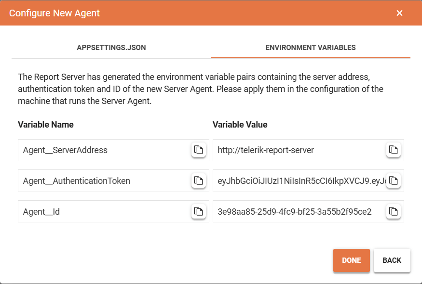Image resolution: width=422 pixels, height=284 pixels.
Task: Copy the agent ID value
Action: coord(393,211)
